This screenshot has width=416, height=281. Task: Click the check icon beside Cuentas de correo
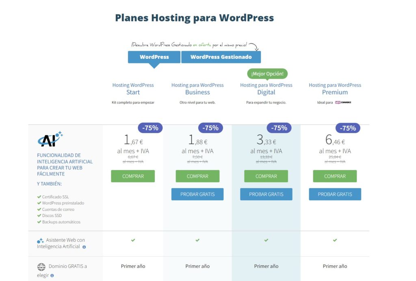[x=39, y=210]
